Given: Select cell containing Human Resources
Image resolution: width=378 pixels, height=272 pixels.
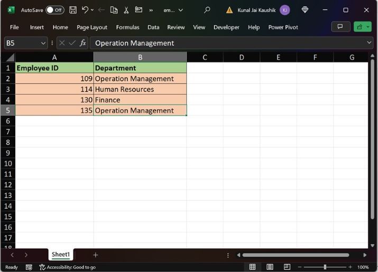Looking at the screenshot, I should click(140, 89).
